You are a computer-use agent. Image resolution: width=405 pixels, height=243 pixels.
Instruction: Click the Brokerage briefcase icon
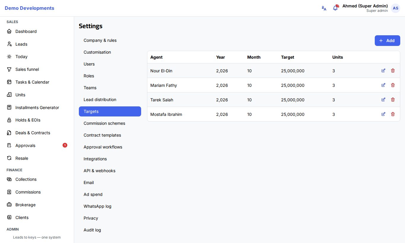(9, 205)
